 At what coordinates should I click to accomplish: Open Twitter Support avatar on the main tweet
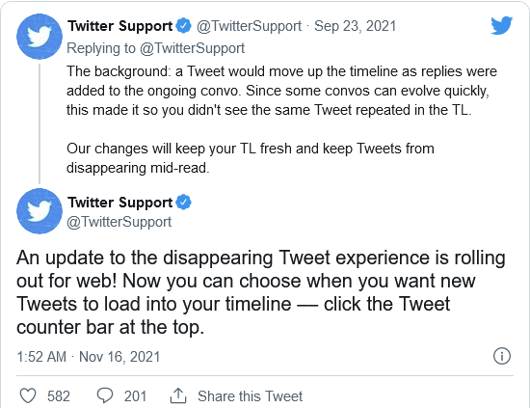click(x=40, y=211)
